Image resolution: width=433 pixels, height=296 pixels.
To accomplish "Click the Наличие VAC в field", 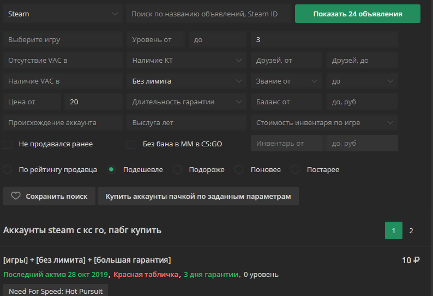I will (62, 81).
